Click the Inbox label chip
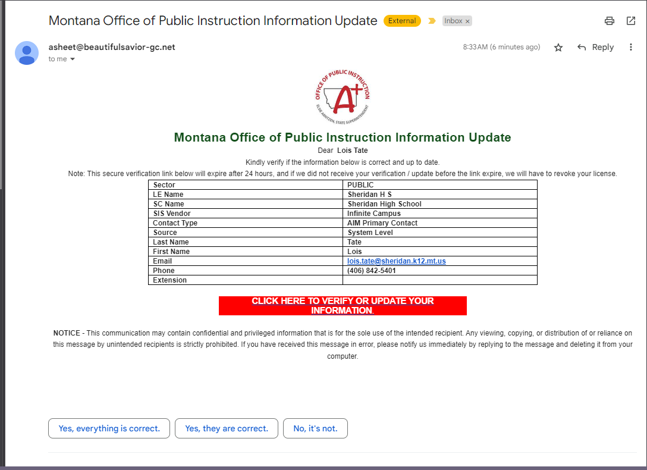The height and width of the screenshot is (470, 647). (x=453, y=21)
